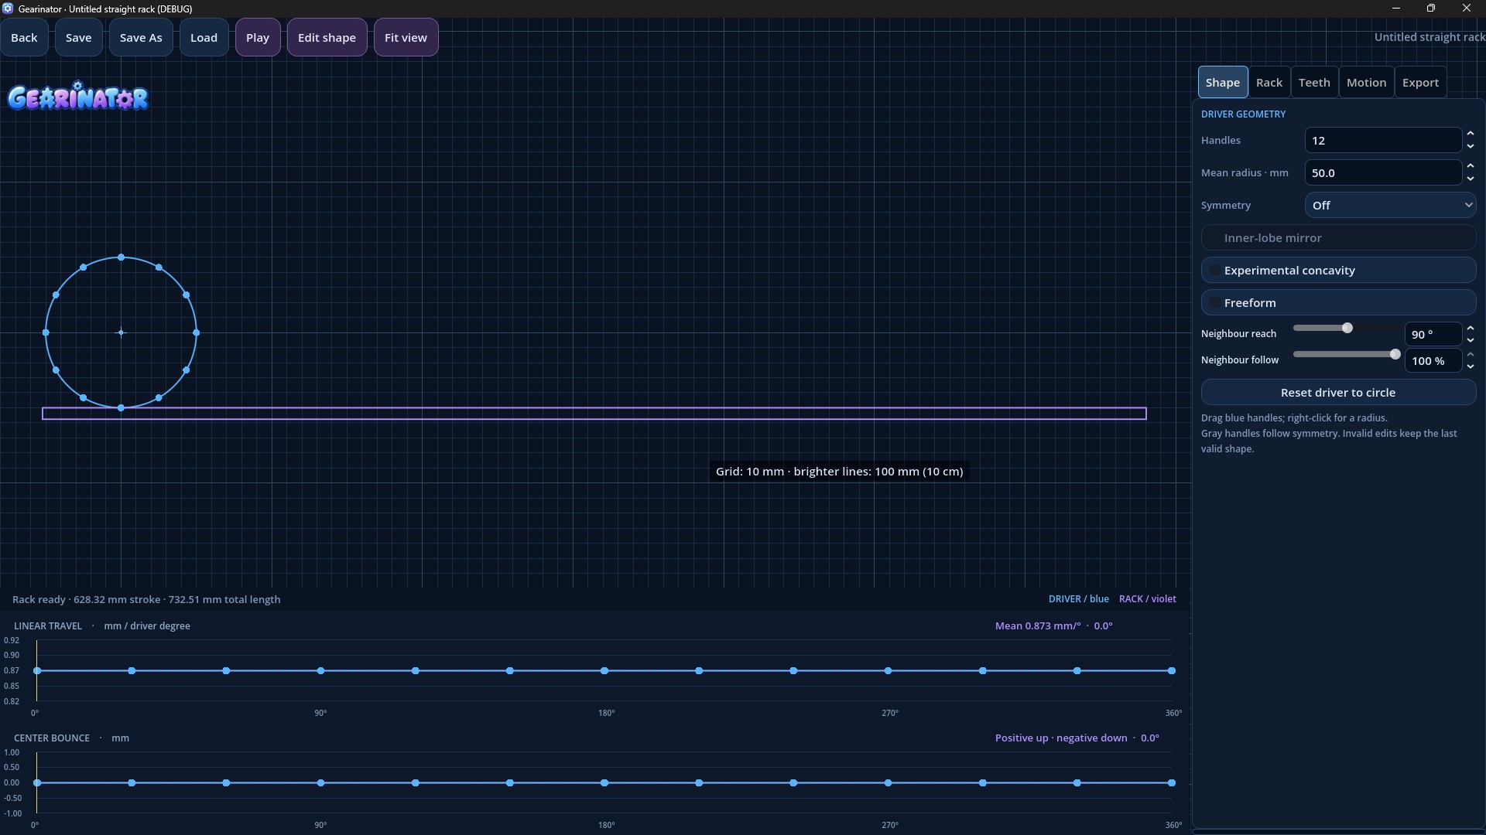Click the Mean 0.873 mm/° readout
This screenshot has height=835, width=1486.
point(1037,625)
